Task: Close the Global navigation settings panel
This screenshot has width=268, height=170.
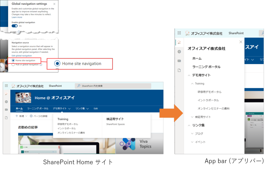Action: 54,4
